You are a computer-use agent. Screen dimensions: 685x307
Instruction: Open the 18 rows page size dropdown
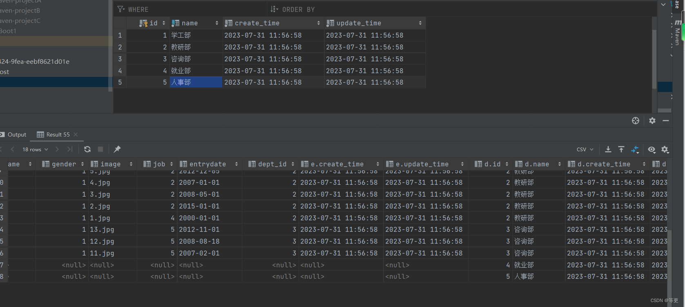(x=36, y=150)
